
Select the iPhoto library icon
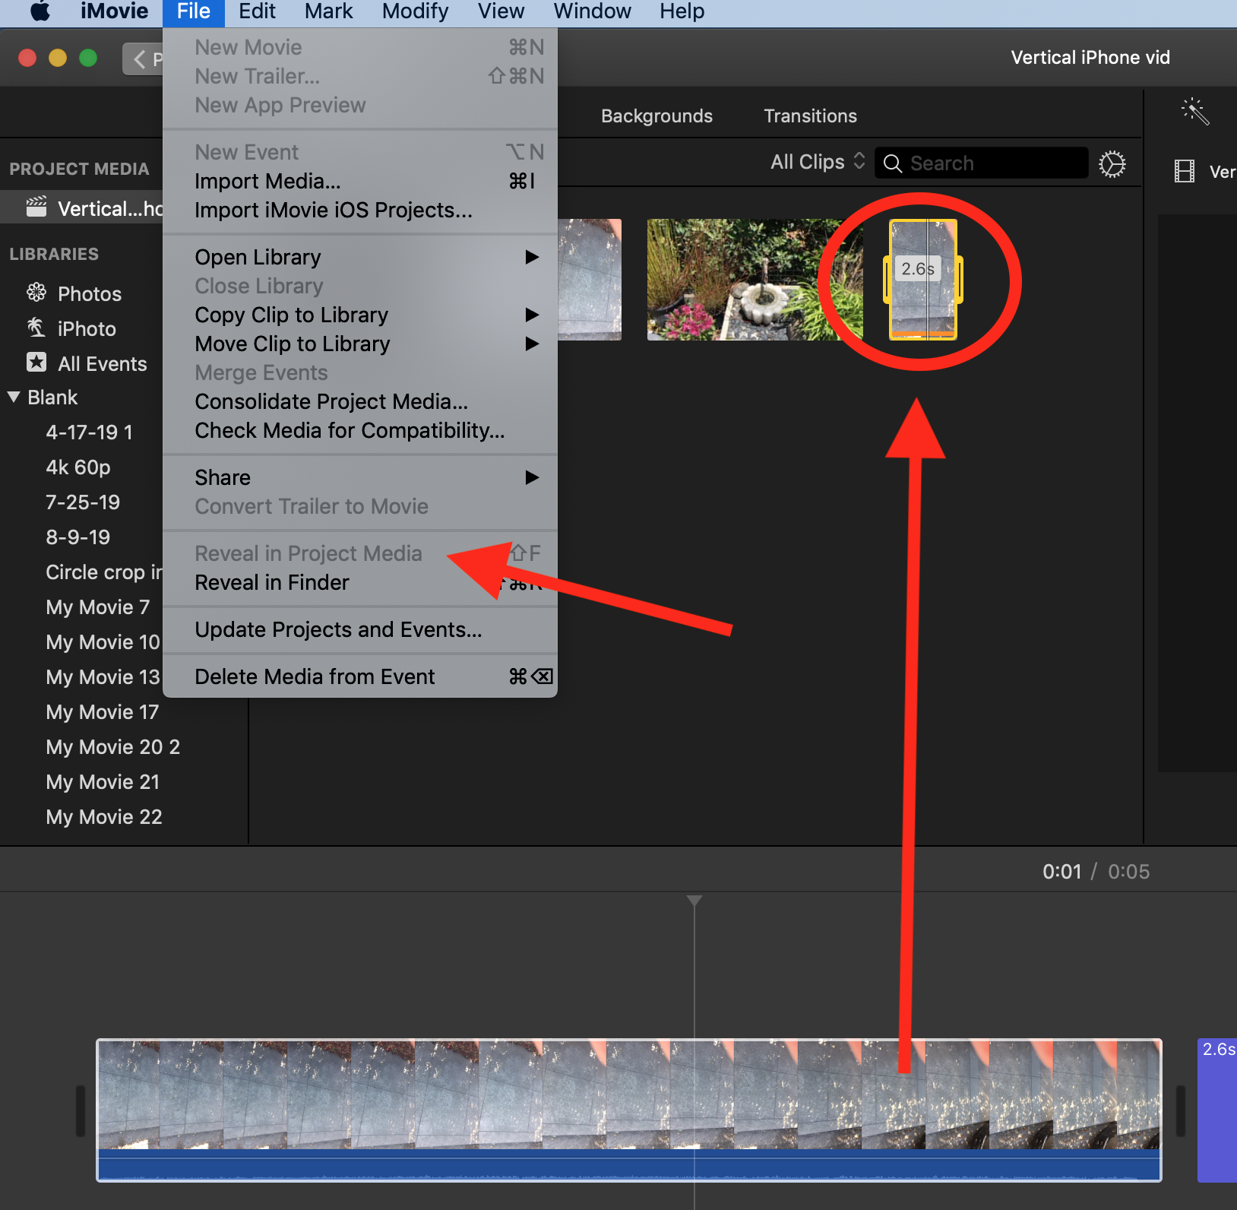coord(36,328)
